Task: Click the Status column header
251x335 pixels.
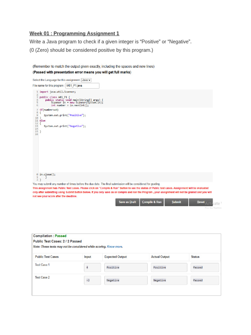Action: [195, 257]
